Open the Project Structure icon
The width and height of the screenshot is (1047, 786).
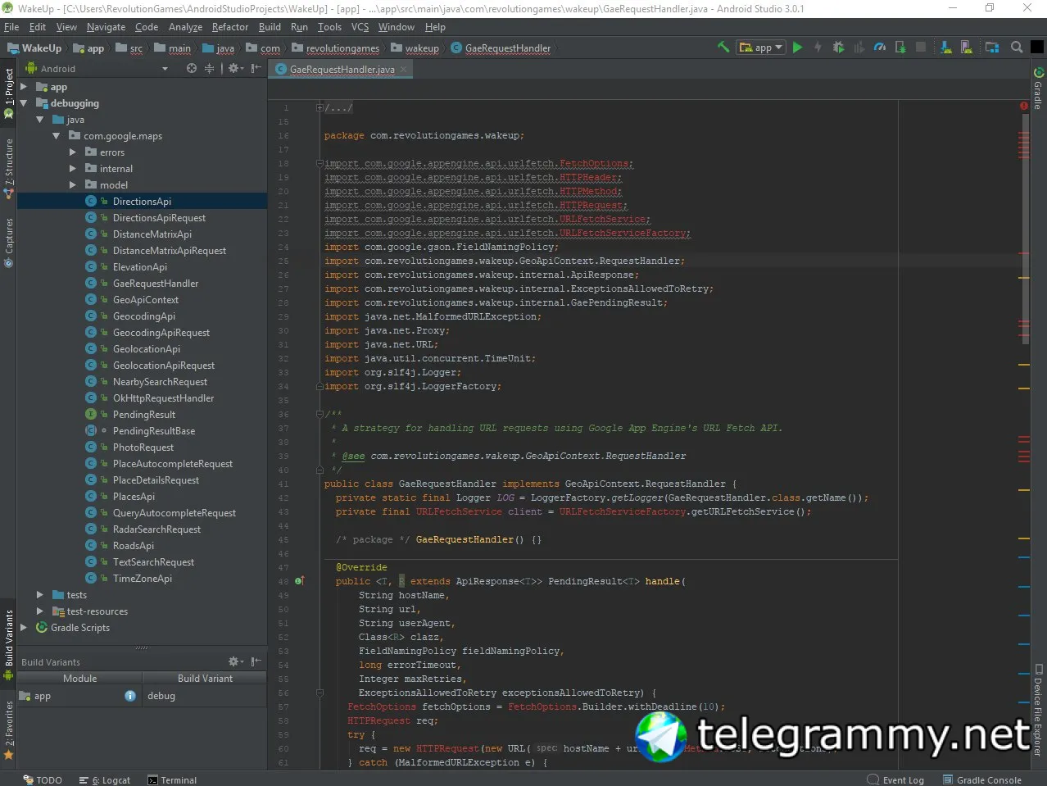pos(991,48)
